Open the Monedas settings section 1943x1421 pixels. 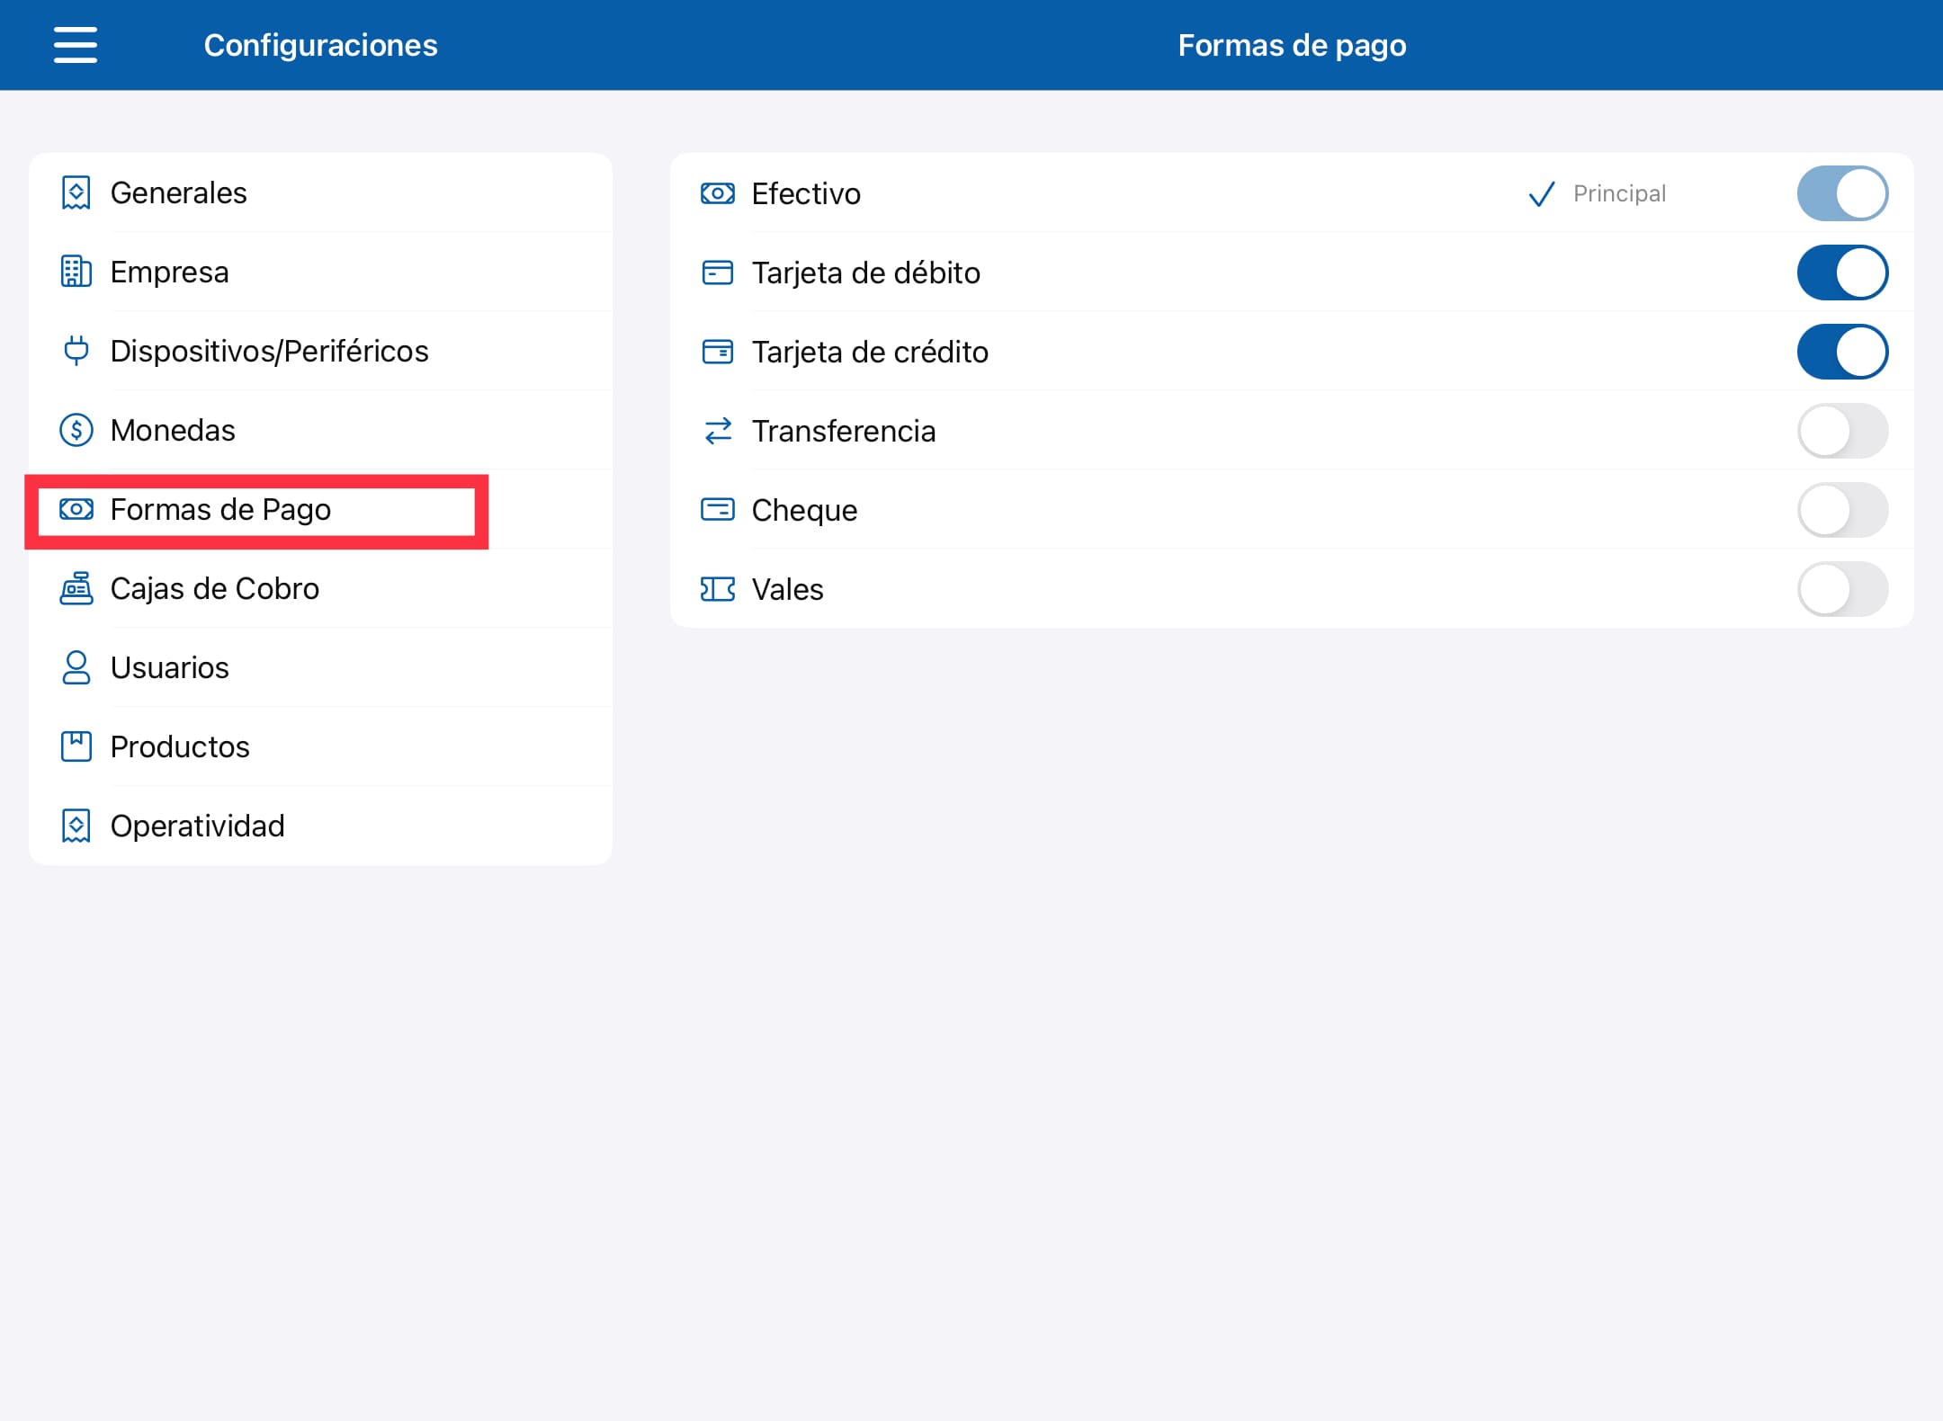pos(320,430)
